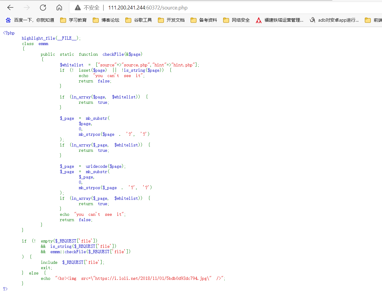Click the 学习教育 folder icon
382x292 pixels.
tap(63, 20)
